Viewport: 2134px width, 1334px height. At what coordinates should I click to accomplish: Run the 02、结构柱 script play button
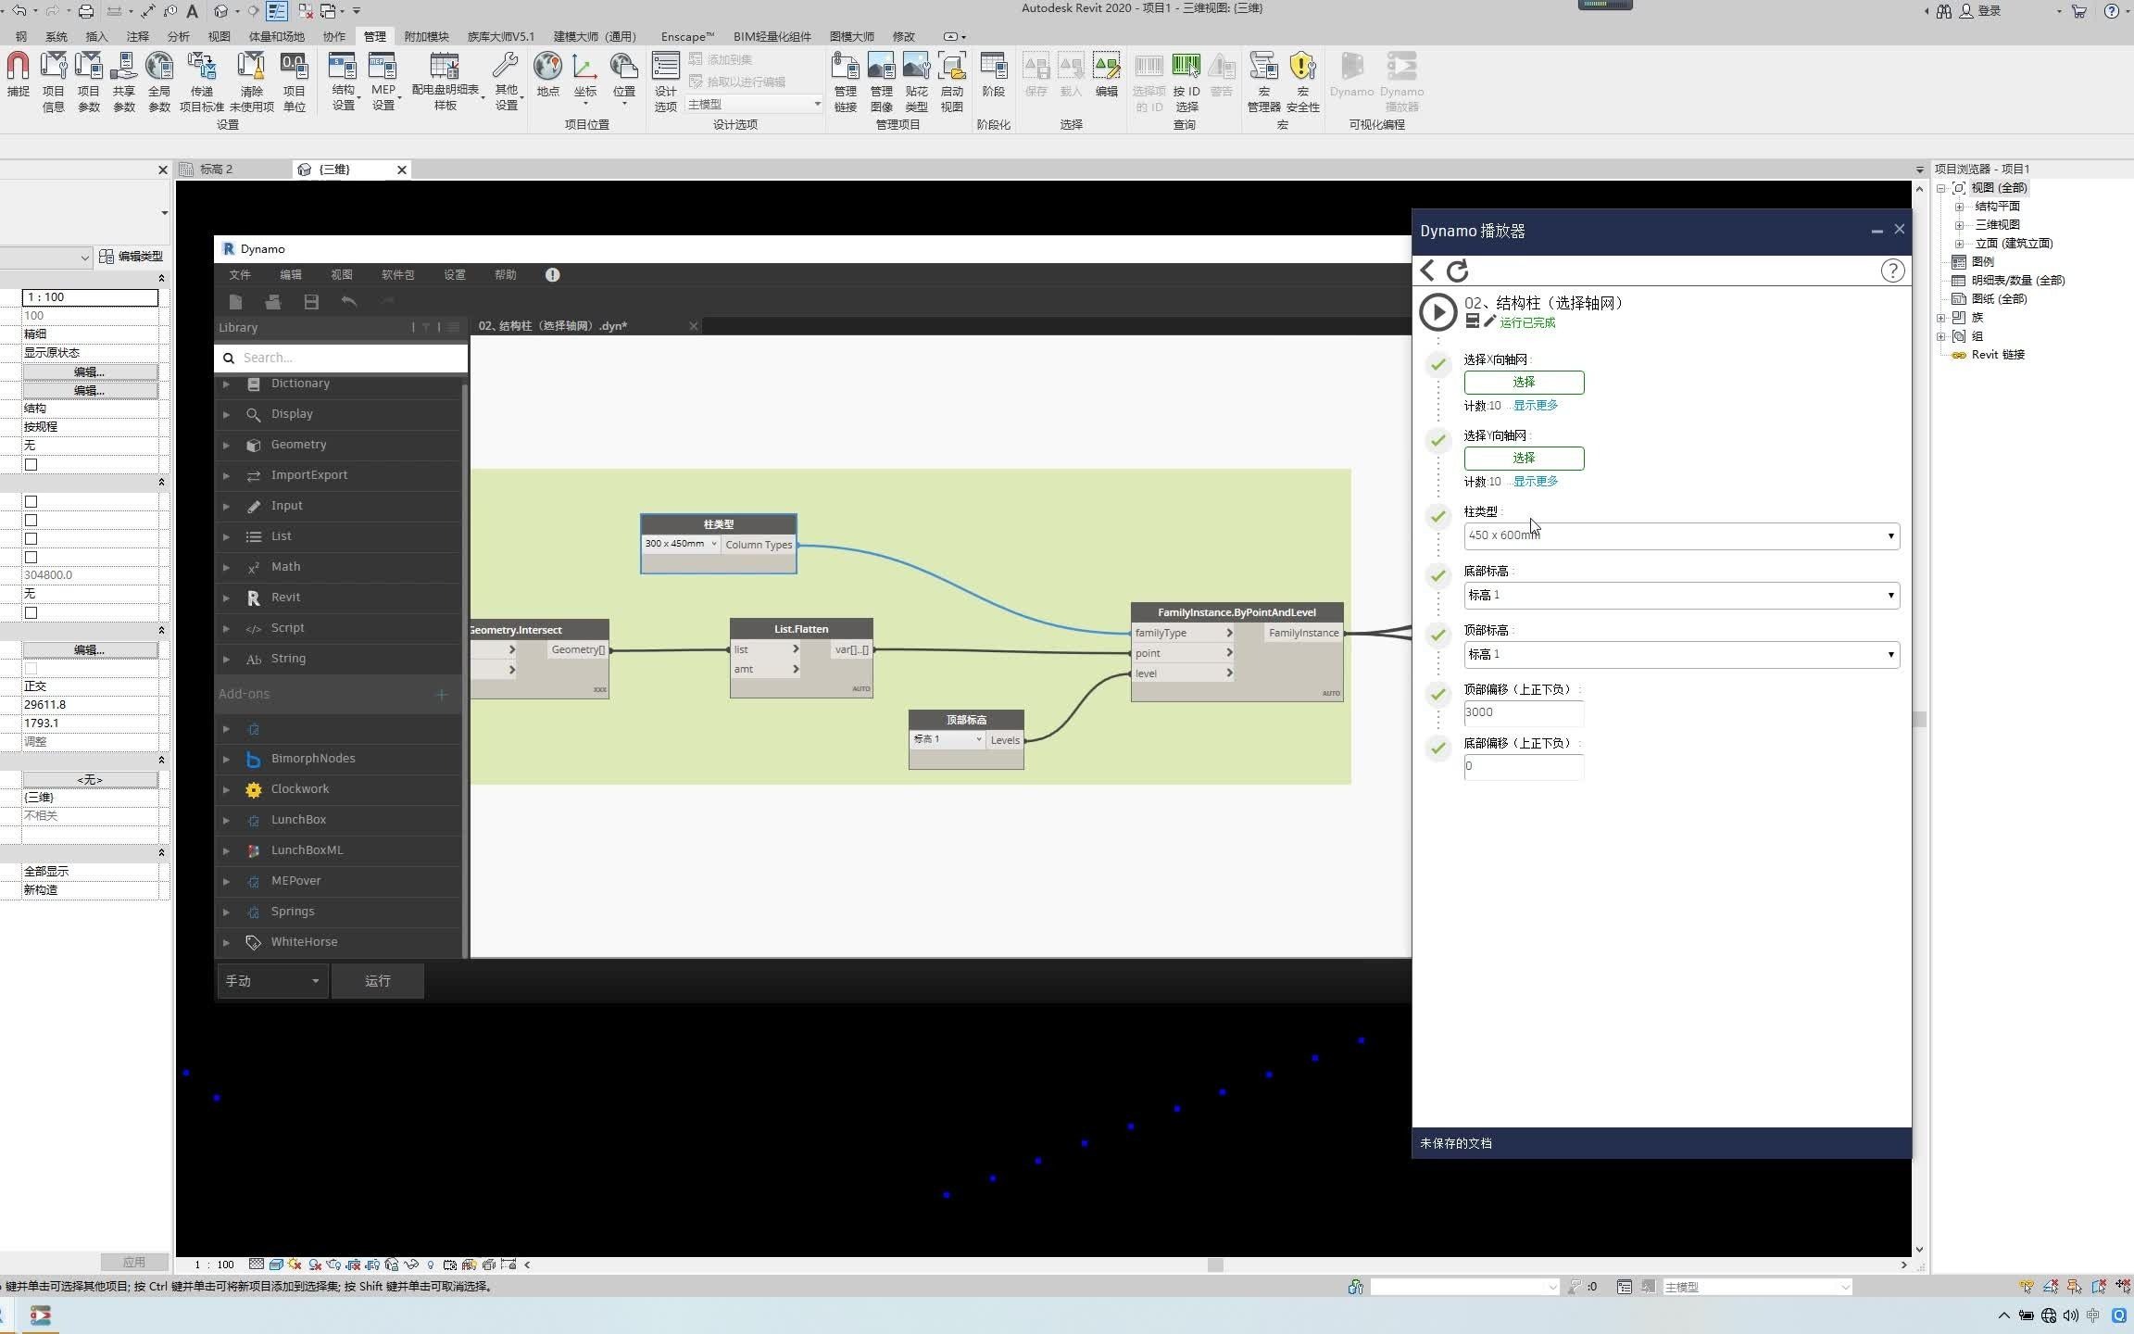tap(1437, 312)
